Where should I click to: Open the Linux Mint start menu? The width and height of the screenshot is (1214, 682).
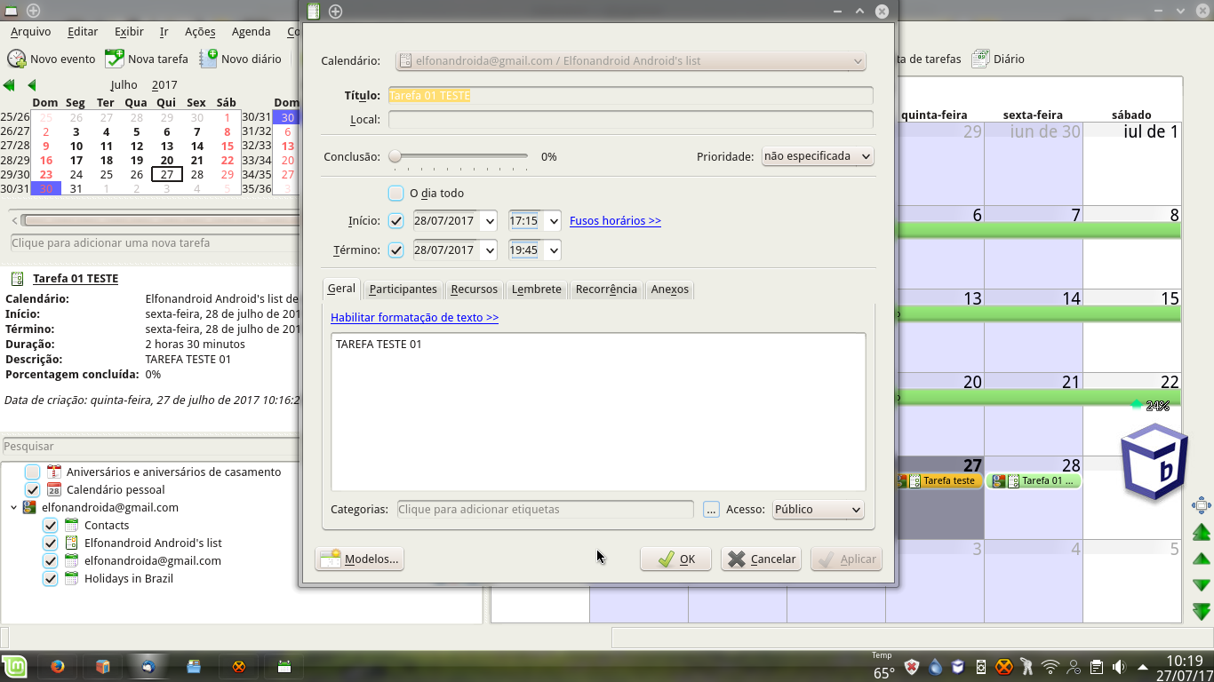[x=13, y=667]
